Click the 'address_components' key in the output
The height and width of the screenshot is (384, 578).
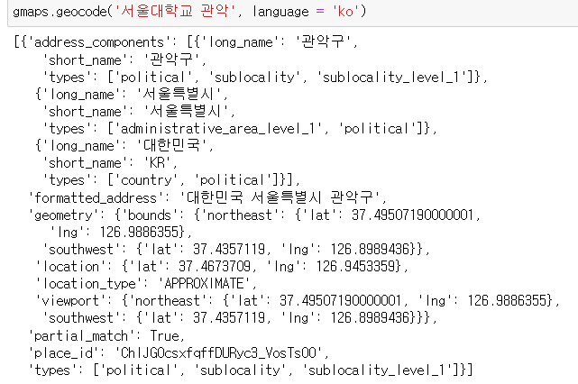(x=99, y=42)
